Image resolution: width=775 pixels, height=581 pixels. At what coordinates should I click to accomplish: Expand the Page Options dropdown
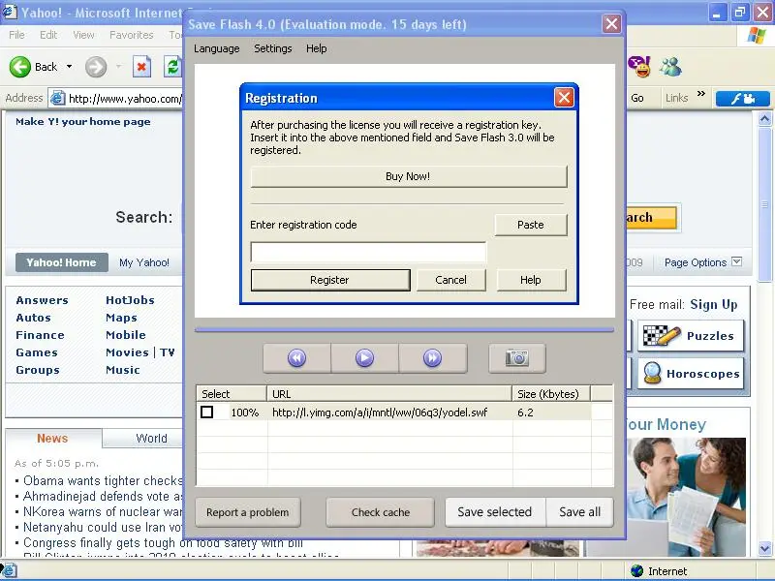[x=736, y=261]
